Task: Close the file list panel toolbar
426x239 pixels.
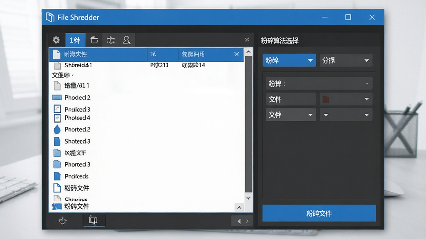Action: point(247,40)
